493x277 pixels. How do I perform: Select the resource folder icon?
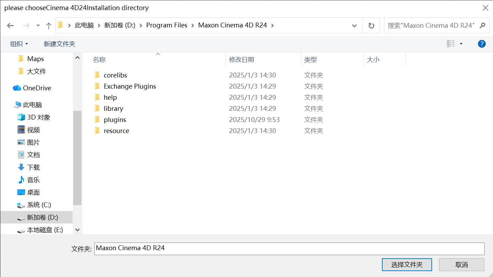(x=97, y=131)
